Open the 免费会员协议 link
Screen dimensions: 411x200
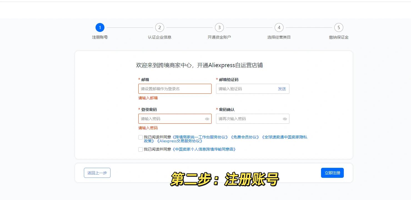[245, 137]
